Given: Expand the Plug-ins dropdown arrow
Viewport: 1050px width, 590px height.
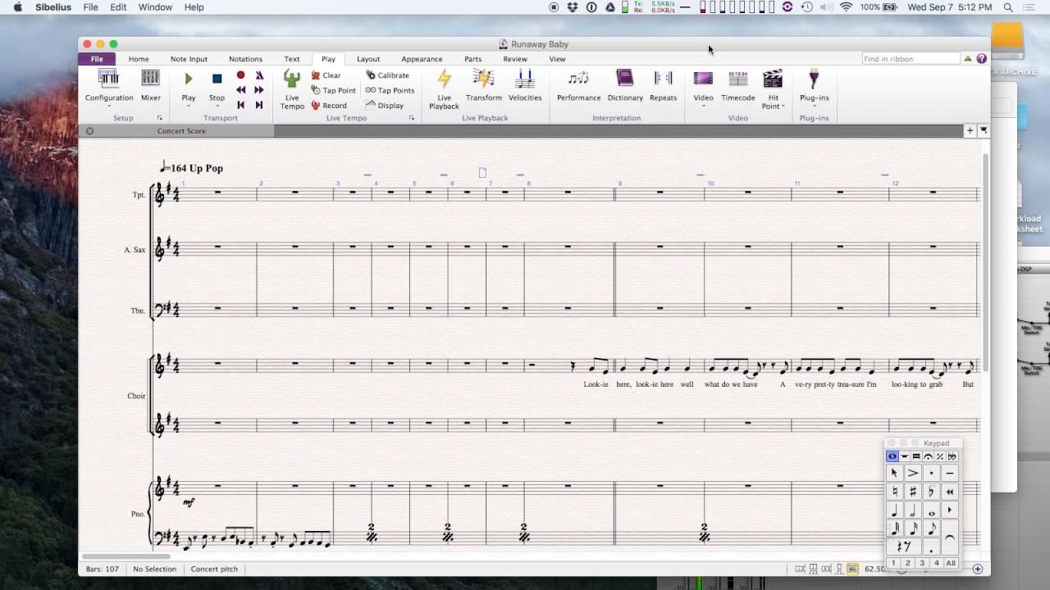Looking at the screenshot, I should 814,105.
